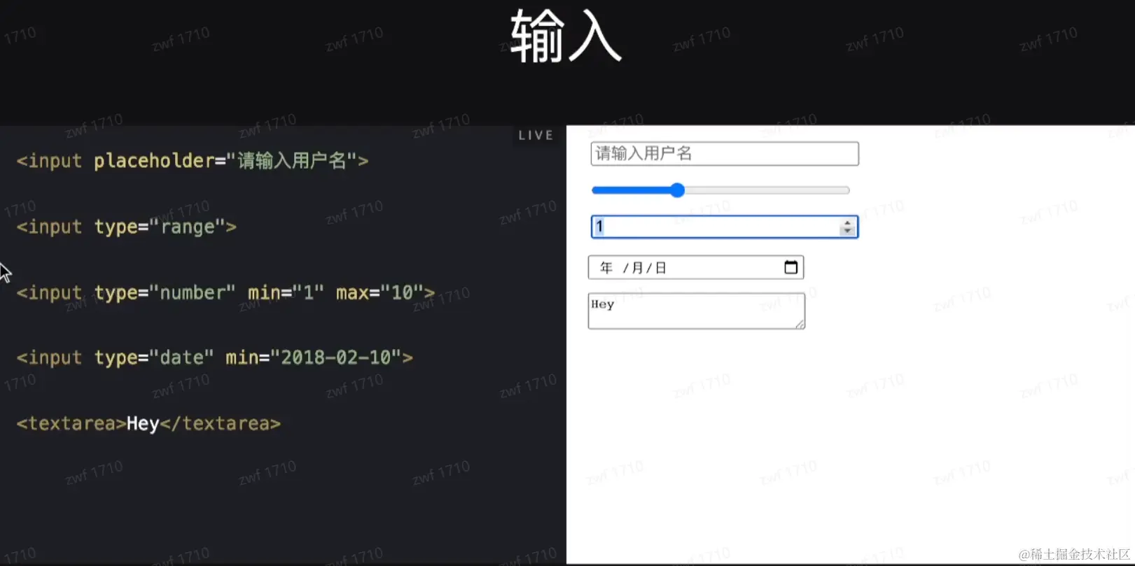Screen dimensions: 1135x566
Task: Increase the number with the up stepper arrow
Action: 847,222
